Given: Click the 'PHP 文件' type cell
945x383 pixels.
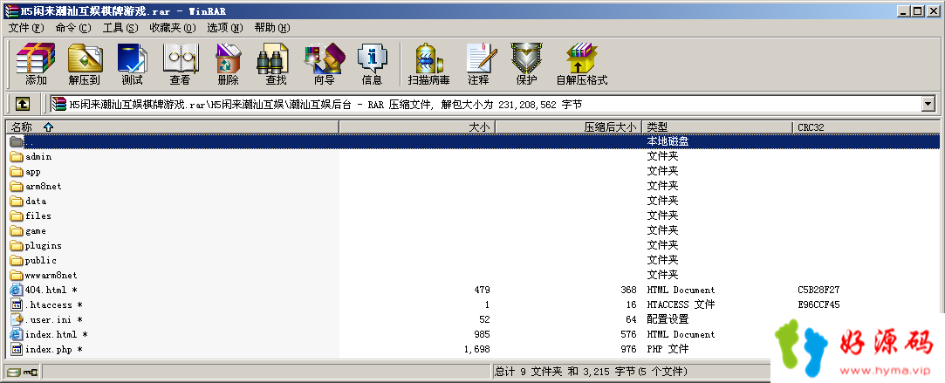Looking at the screenshot, I should 668,349.
